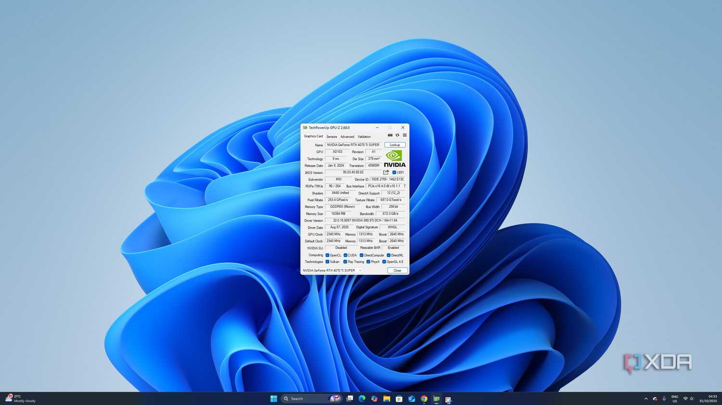Click the GPU-Z taskbar icon
This screenshot has width=722, height=405.
[x=436, y=398]
